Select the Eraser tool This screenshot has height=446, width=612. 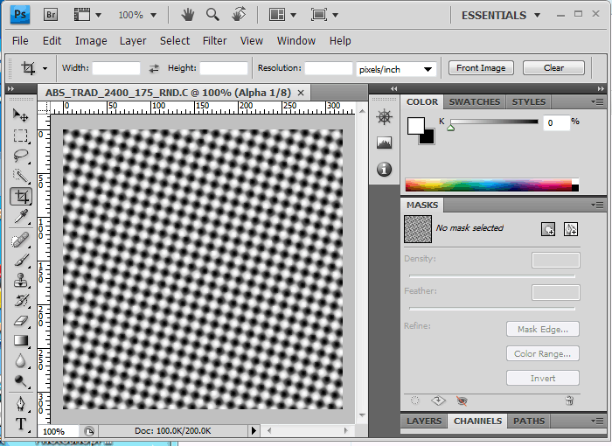coord(20,321)
